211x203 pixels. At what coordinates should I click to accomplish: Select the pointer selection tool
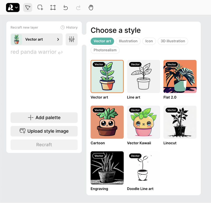coord(28,8)
